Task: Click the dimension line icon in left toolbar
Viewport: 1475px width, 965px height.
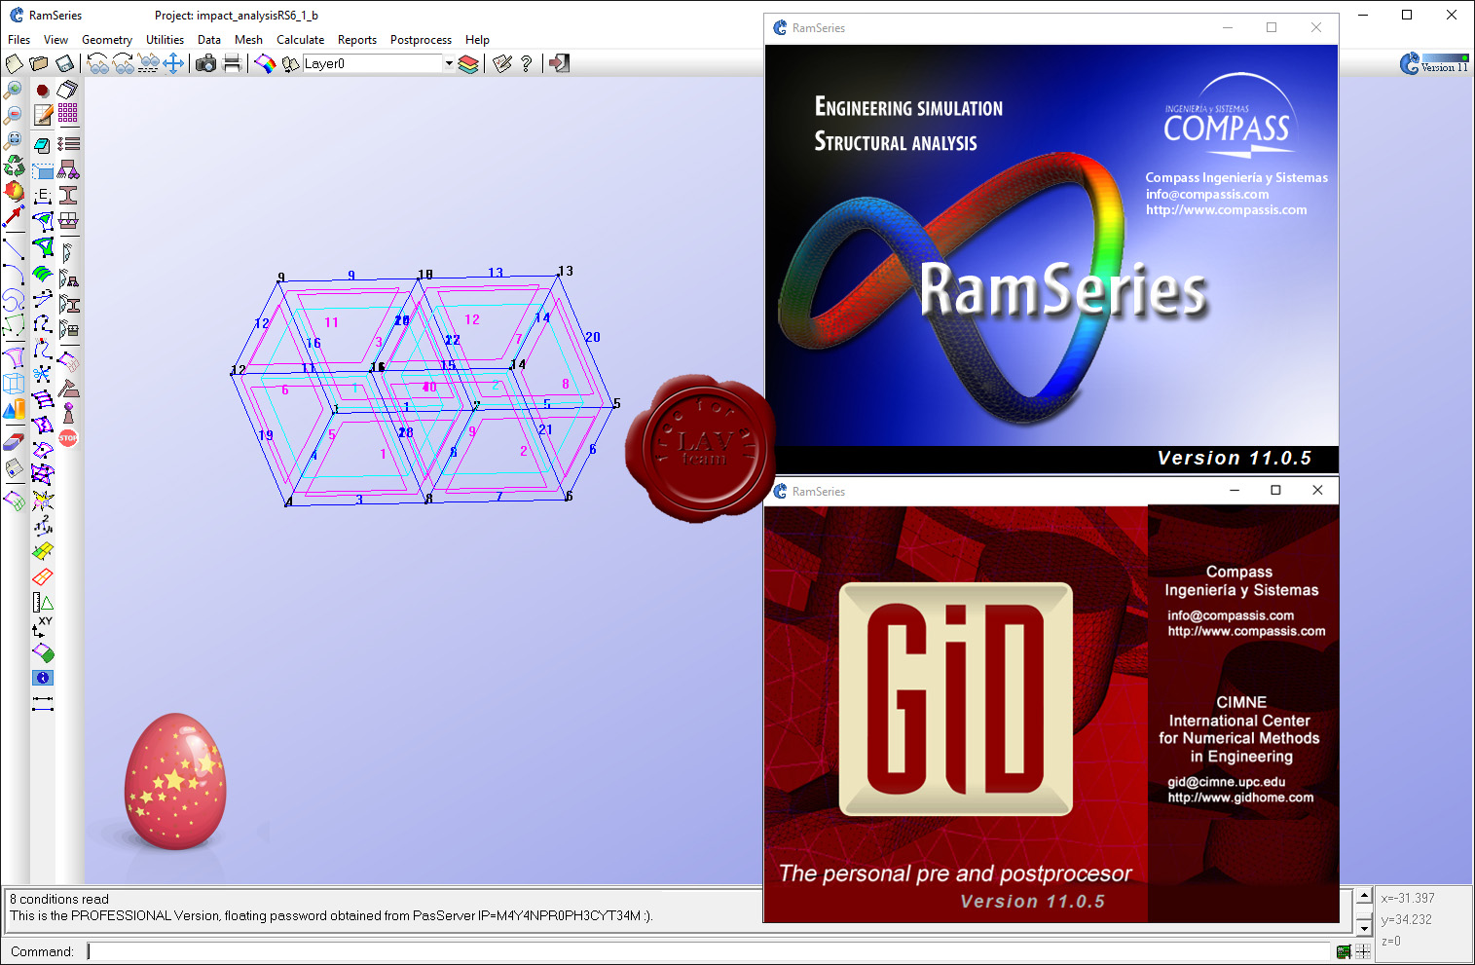Action: pyautogui.click(x=43, y=703)
